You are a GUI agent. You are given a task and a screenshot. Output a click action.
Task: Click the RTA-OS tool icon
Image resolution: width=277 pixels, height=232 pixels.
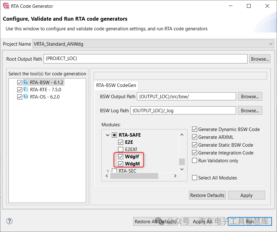pyautogui.click(x=26, y=97)
